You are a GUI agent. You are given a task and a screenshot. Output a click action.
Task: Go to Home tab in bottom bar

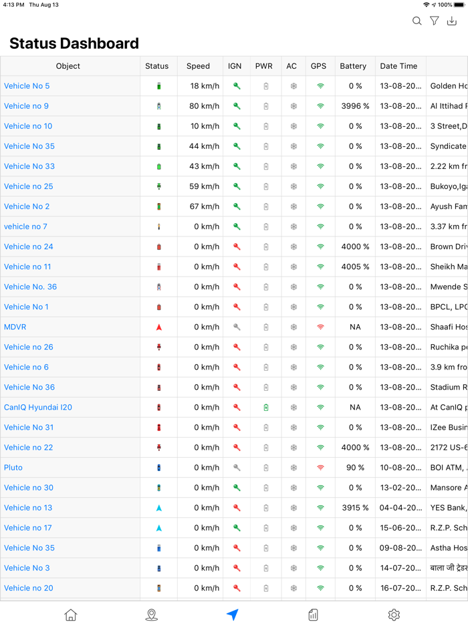click(x=71, y=615)
